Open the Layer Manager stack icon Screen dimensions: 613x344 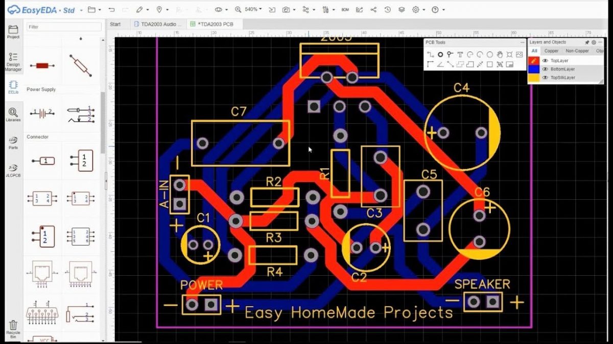(x=402, y=10)
